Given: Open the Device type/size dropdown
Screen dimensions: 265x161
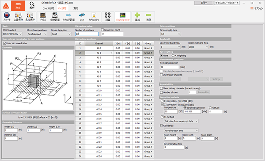Looking at the screenshot, I should pyautogui.click(x=61, y=34).
